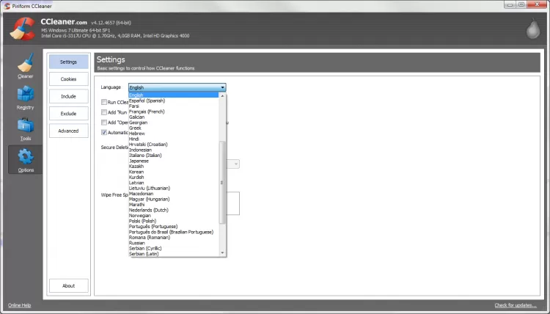This screenshot has height=314, width=550.
Task: Choose Marathi language
Action: (x=174, y=205)
